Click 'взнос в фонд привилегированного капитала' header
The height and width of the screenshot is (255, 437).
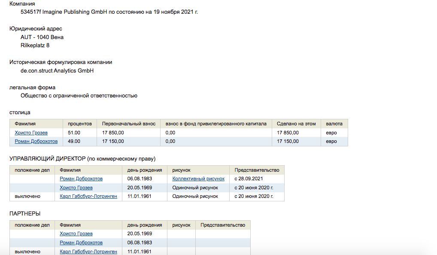tap(216, 124)
